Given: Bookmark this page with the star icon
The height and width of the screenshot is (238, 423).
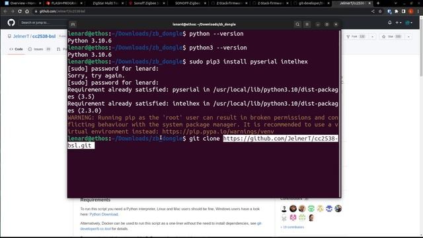Looking at the screenshot, I should [380, 11].
